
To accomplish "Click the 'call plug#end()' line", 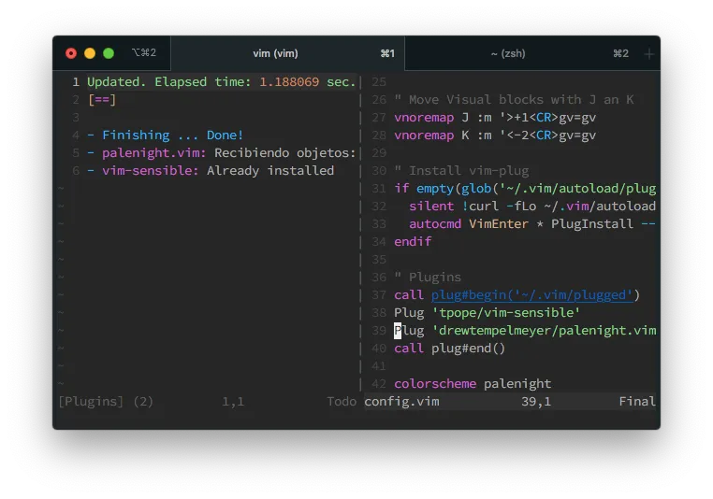I will pos(450,348).
